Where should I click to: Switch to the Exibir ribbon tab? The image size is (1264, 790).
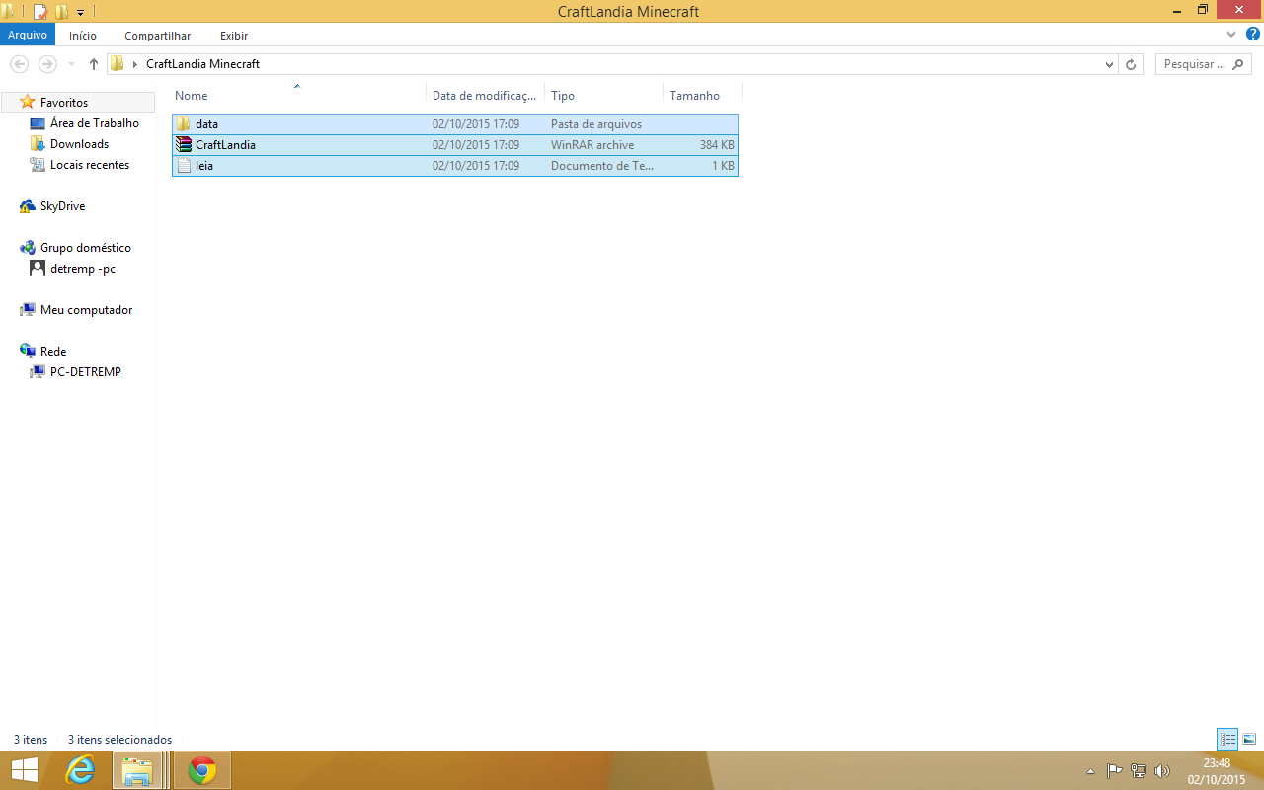coord(234,36)
